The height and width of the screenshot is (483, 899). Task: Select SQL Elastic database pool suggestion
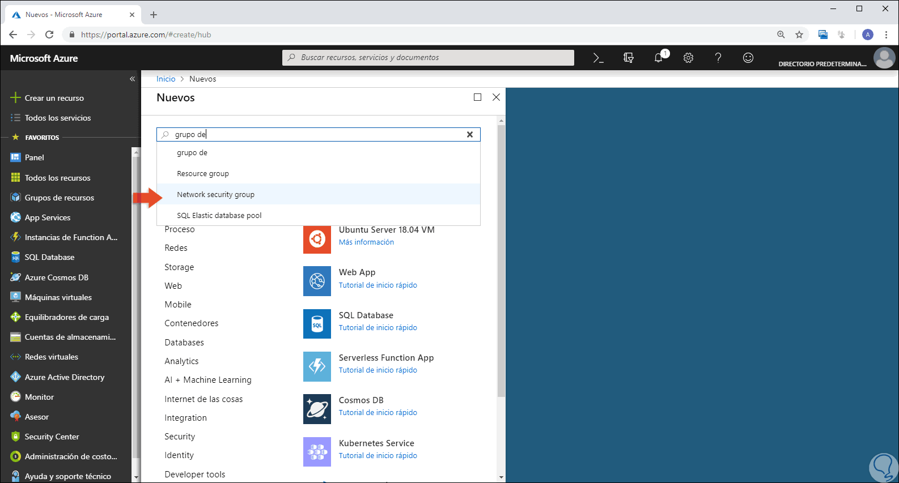pos(319,215)
